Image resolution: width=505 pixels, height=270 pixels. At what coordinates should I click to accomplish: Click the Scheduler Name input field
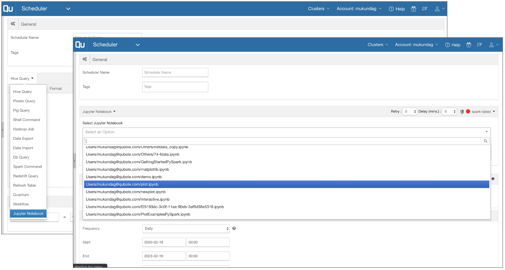pyautogui.click(x=175, y=72)
